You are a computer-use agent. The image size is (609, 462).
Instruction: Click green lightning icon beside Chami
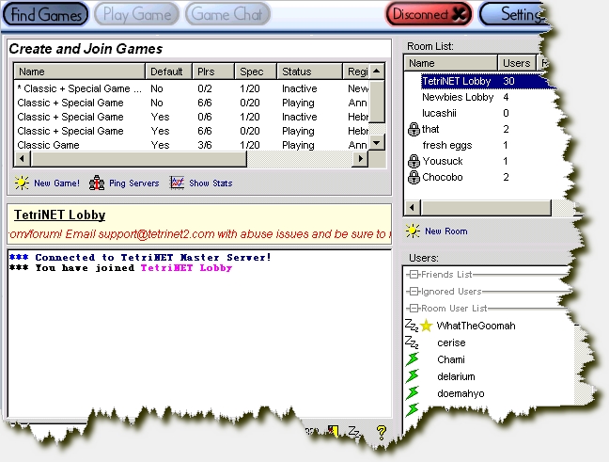(x=412, y=359)
